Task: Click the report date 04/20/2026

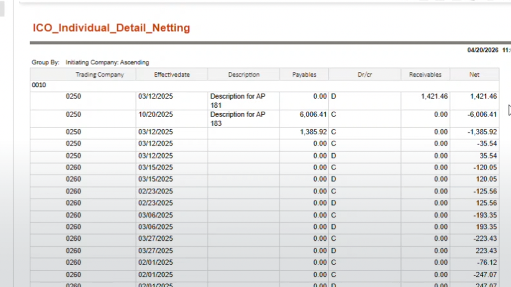Action: pyautogui.click(x=483, y=50)
